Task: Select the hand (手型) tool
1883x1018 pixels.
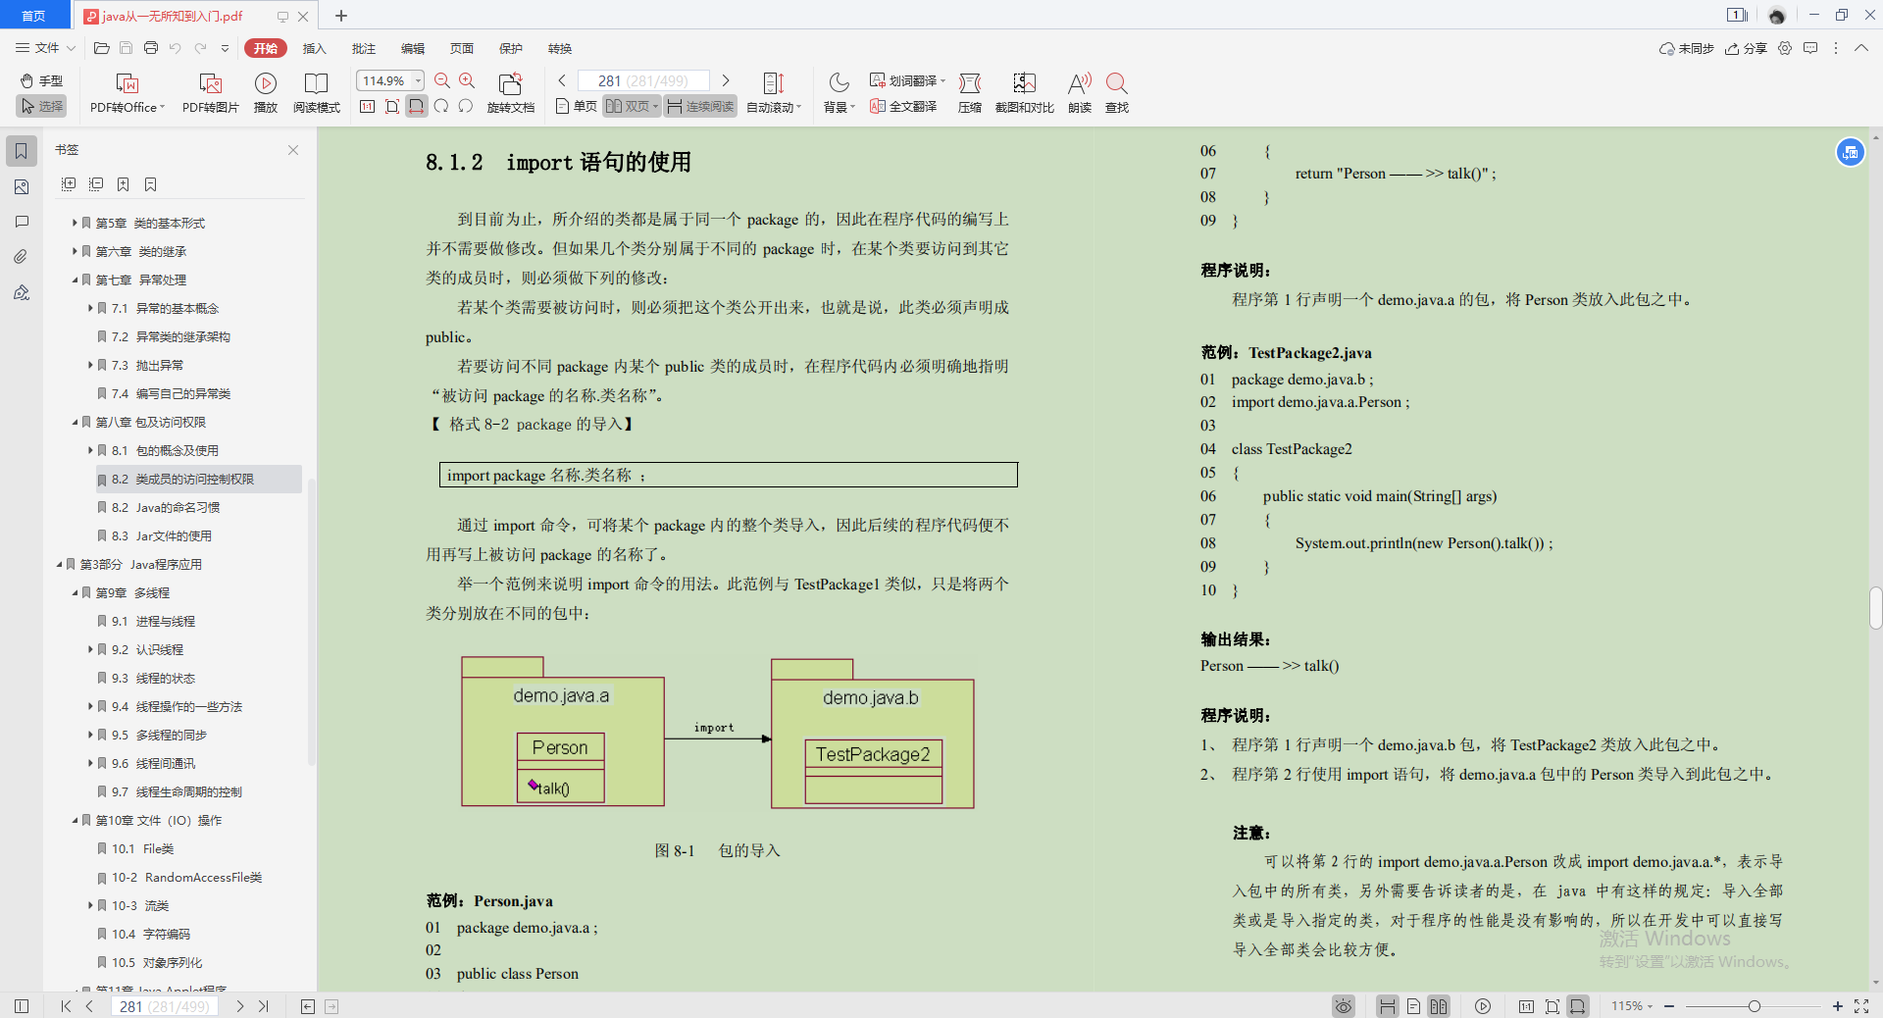Action: tap(41, 80)
